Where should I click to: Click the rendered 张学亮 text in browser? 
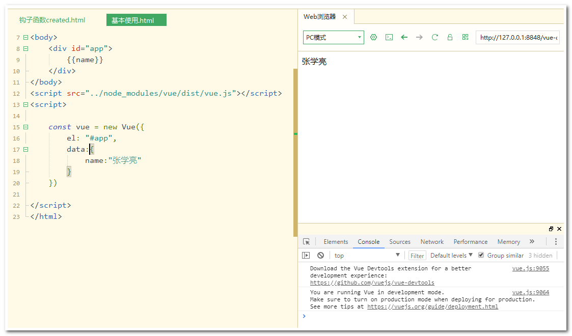(314, 62)
